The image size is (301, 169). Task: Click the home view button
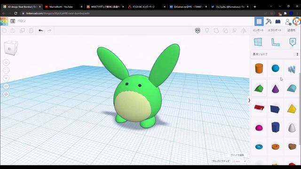(x=6, y=62)
